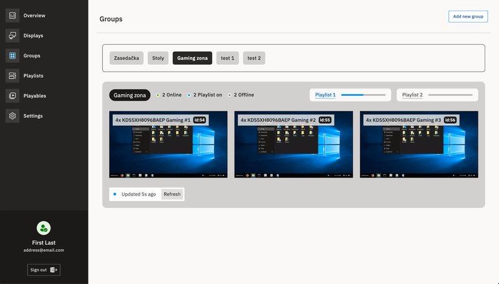Click the Refresh button
The image size is (499, 284).
click(172, 194)
